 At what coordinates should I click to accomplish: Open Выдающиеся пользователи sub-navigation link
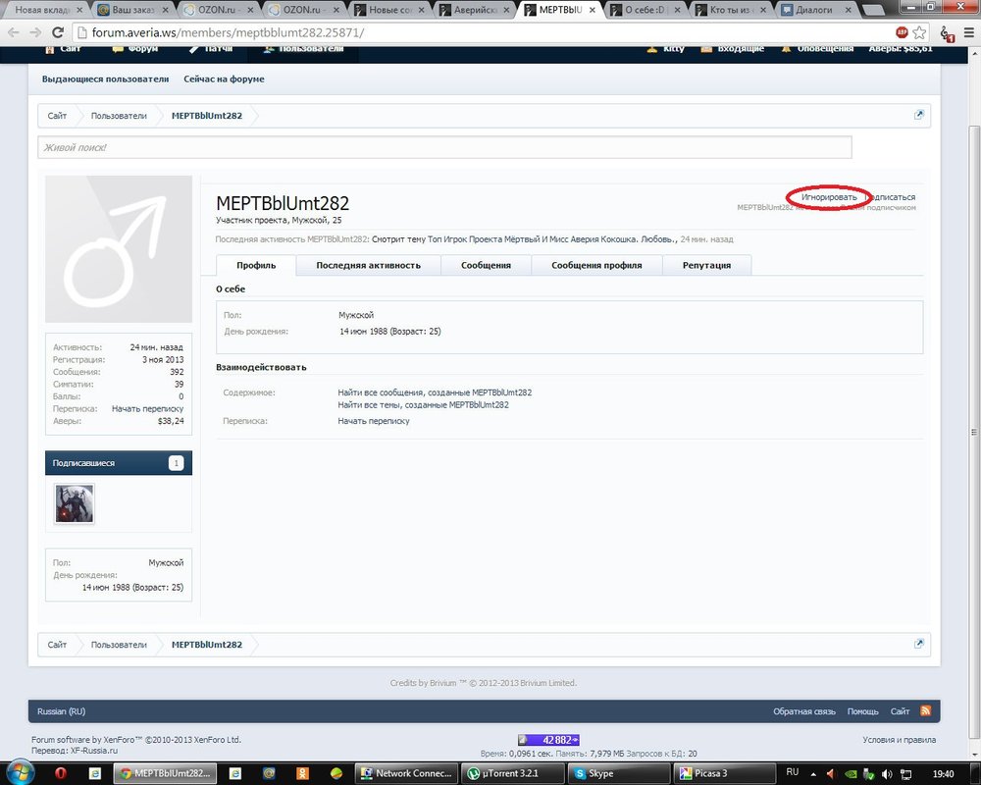click(x=105, y=78)
